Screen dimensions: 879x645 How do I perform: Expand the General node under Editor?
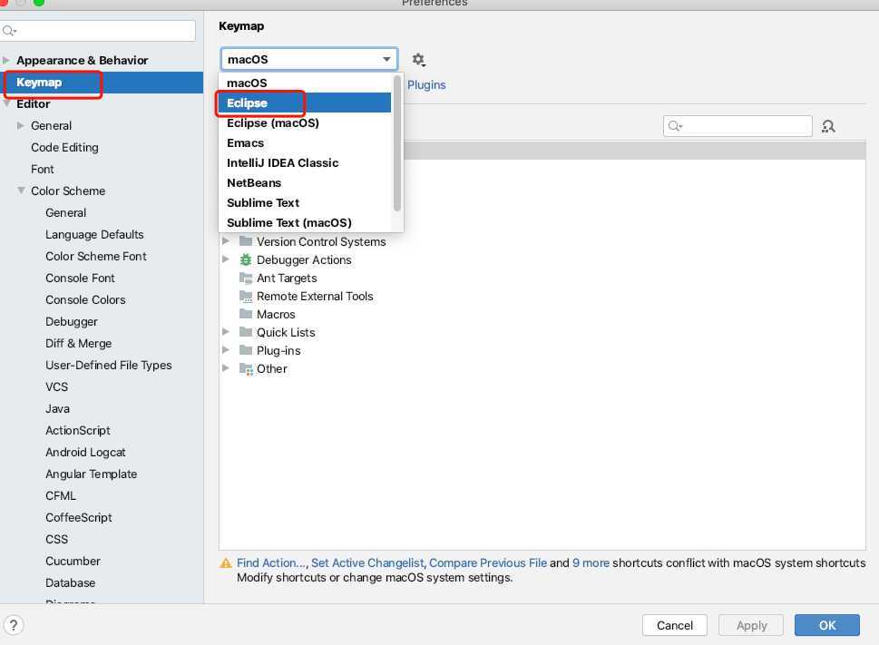(21, 125)
